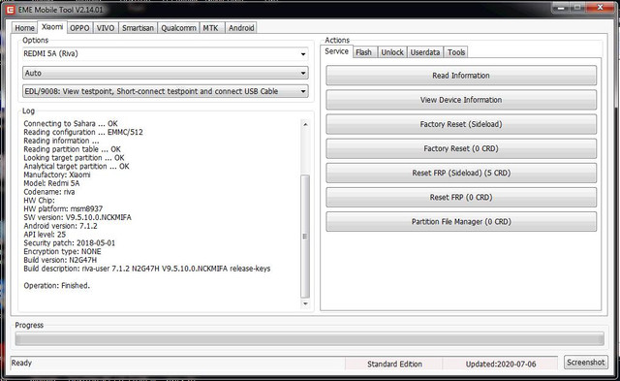The image size is (620, 381).
Task: Select the Xiaomi tab
Action: pyautogui.click(x=52, y=27)
